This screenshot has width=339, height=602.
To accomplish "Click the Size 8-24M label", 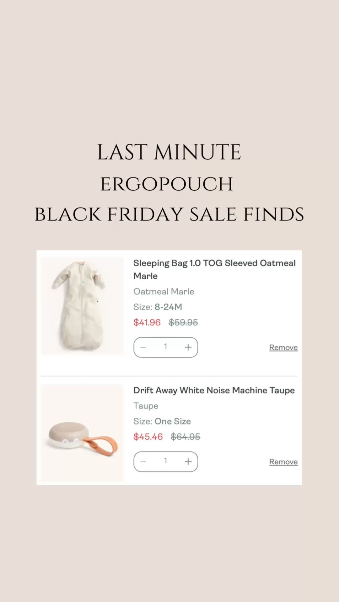I will 158,307.
